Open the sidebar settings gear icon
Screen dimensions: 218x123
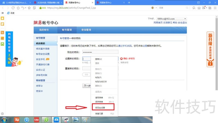pyautogui.click(x=2, y=114)
